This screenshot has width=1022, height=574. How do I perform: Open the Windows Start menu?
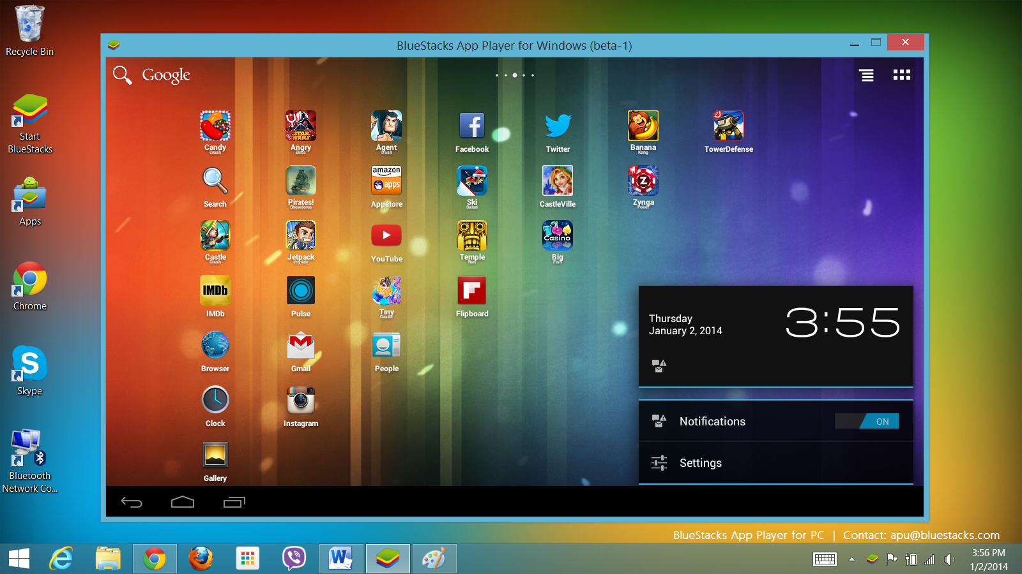click(x=19, y=559)
